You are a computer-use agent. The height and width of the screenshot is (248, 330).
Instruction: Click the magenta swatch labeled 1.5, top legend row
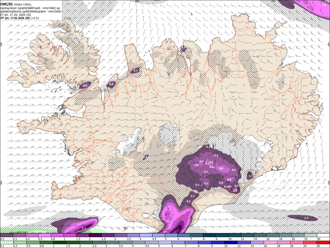pos(82,235)
